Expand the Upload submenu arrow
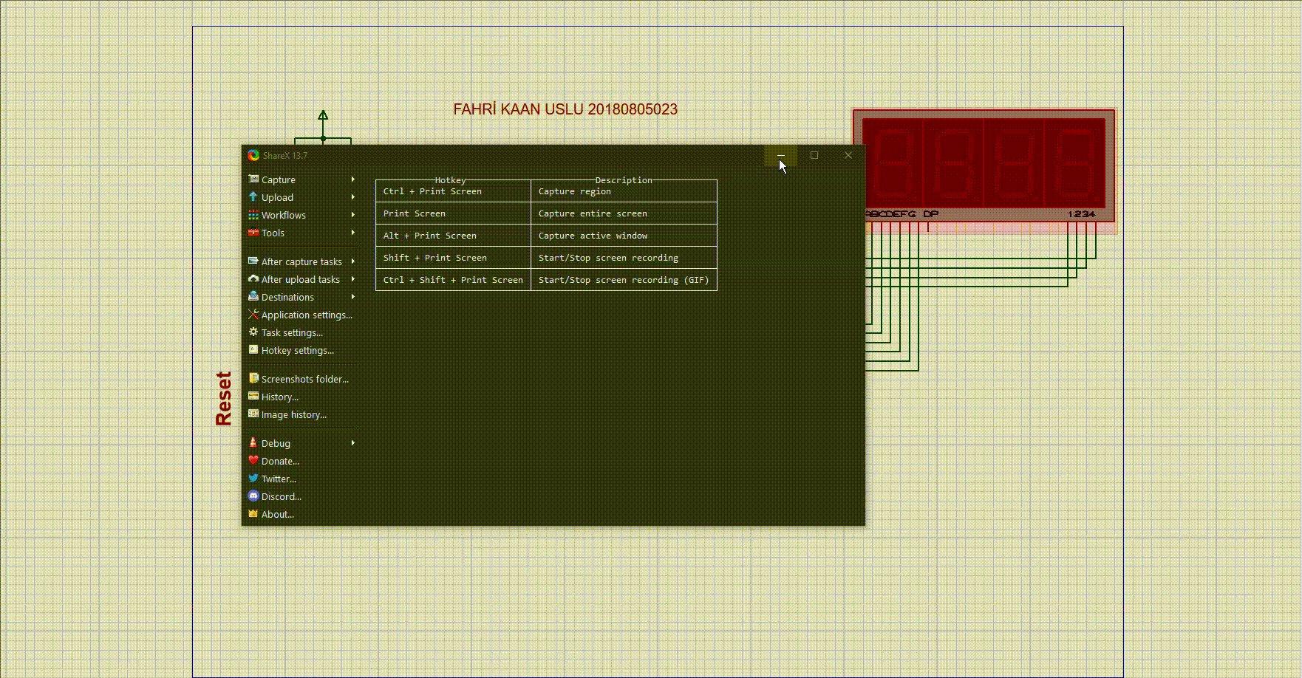The height and width of the screenshot is (678, 1302). point(353,197)
